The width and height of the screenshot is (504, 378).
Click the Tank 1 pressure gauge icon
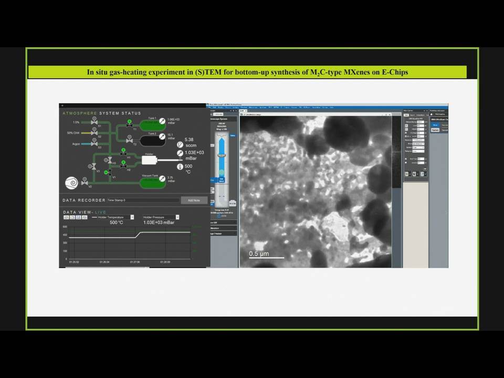(163, 121)
